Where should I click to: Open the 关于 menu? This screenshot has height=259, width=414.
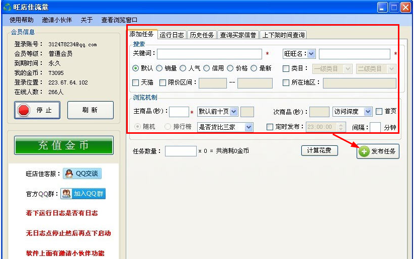pyautogui.click(x=87, y=20)
